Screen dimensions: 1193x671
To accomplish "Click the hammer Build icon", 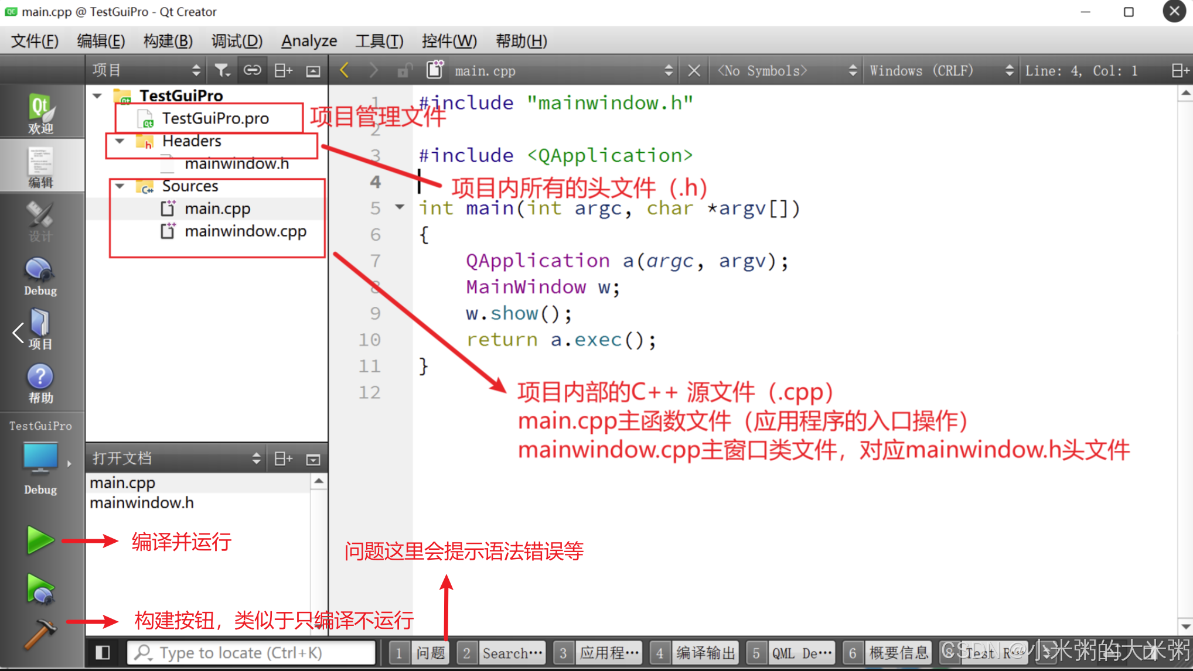I will (40, 635).
